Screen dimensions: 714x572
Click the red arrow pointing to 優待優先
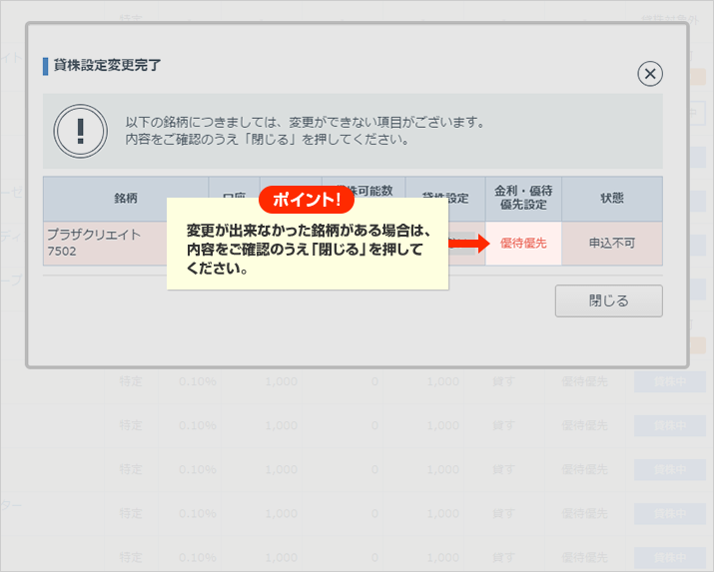(x=466, y=244)
